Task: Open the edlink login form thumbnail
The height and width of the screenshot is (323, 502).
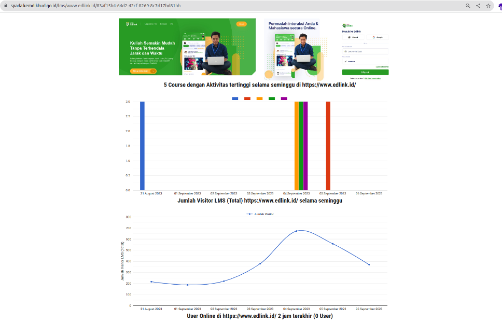Action: [x=365, y=51]
